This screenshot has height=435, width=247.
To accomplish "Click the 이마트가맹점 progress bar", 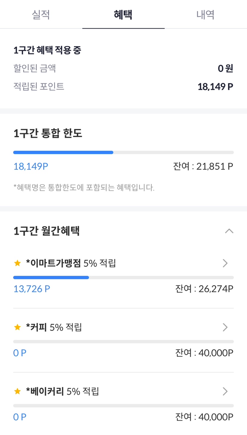I will [x=123, y=277].
